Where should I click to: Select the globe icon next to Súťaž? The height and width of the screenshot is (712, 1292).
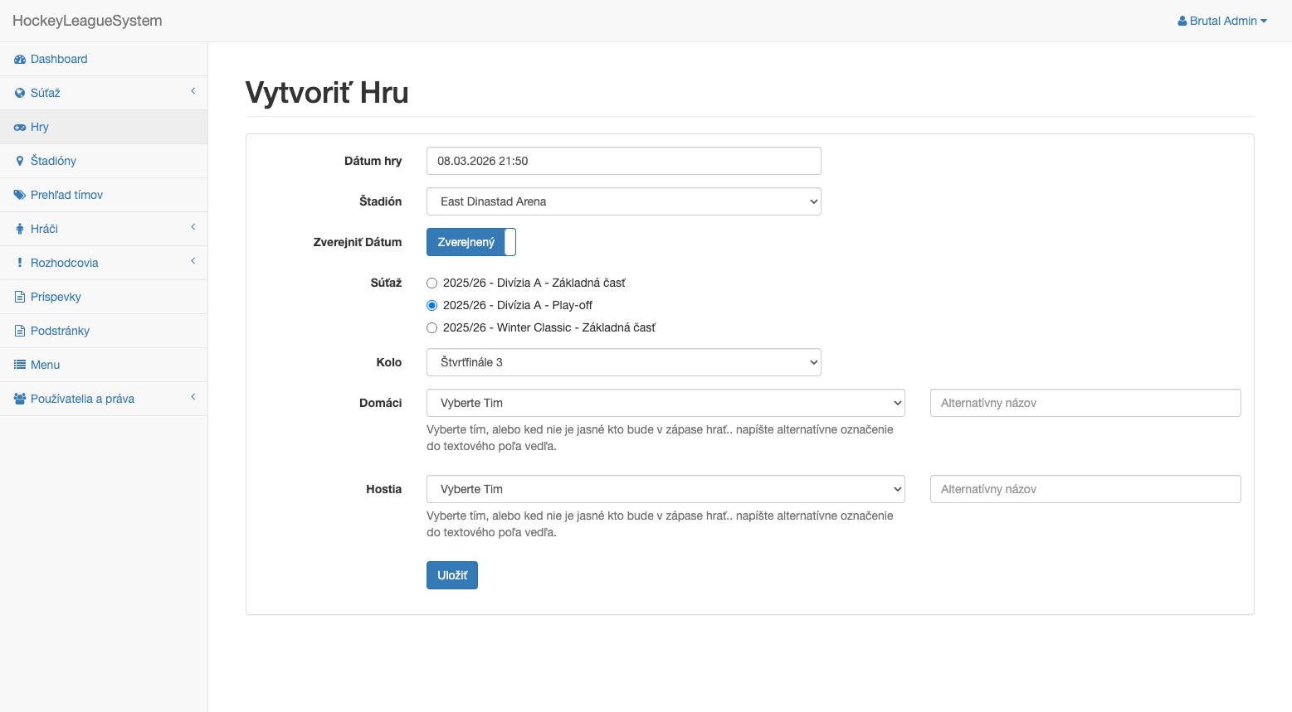click(18, 92)
